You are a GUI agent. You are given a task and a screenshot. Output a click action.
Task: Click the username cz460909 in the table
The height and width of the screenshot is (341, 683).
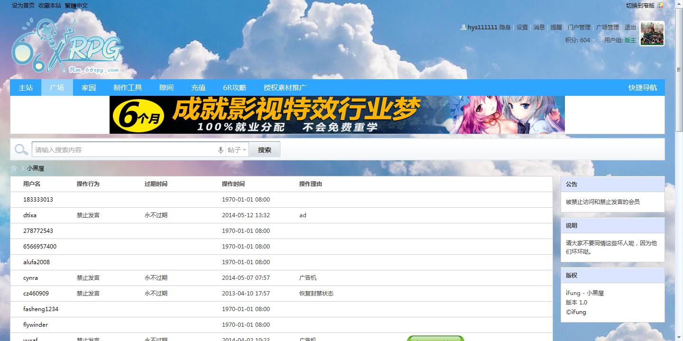[36, 294]
